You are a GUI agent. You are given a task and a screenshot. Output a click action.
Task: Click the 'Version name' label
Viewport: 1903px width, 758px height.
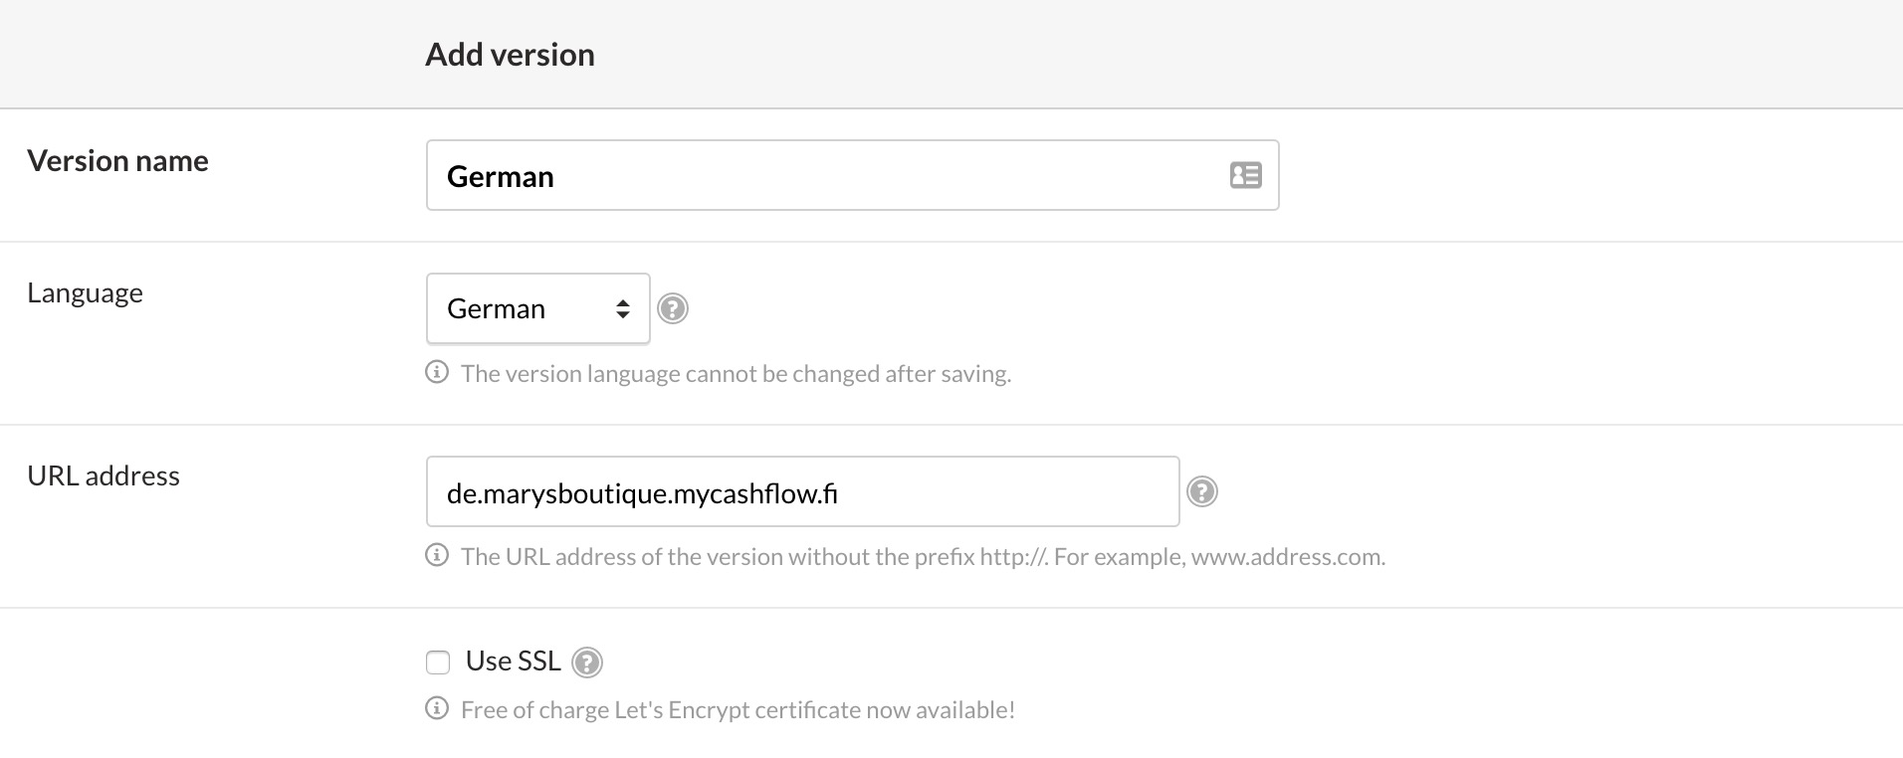tap(117, 160)
